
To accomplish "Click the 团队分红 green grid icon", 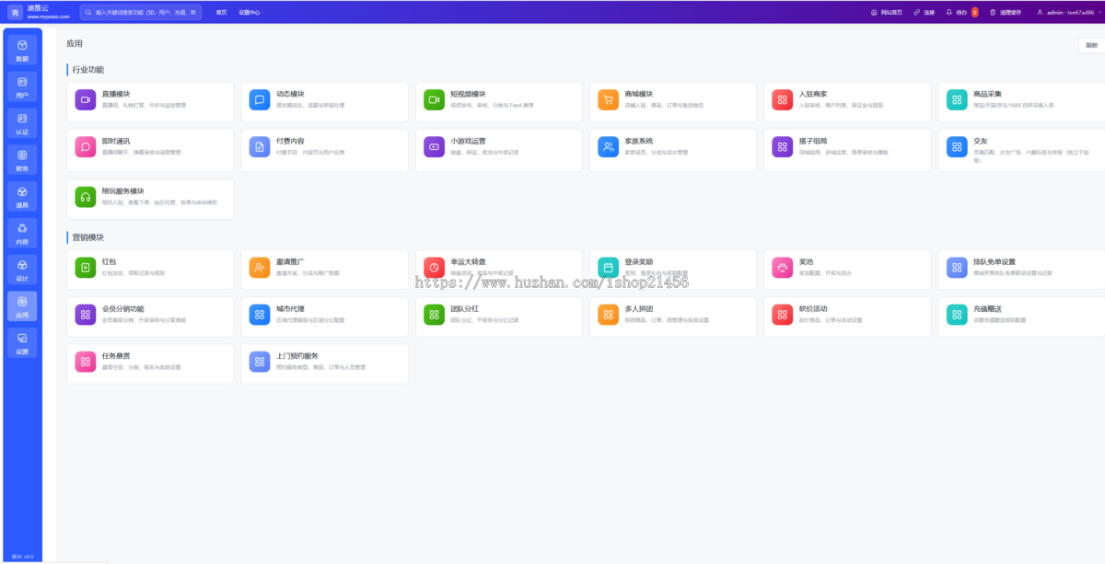I will click(434, 315).
